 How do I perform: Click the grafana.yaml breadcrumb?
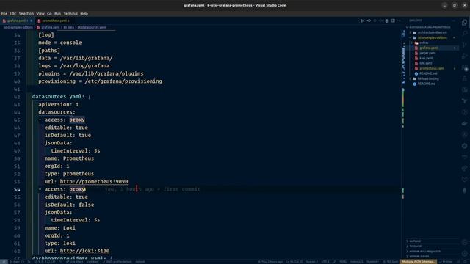coord(48,27)
